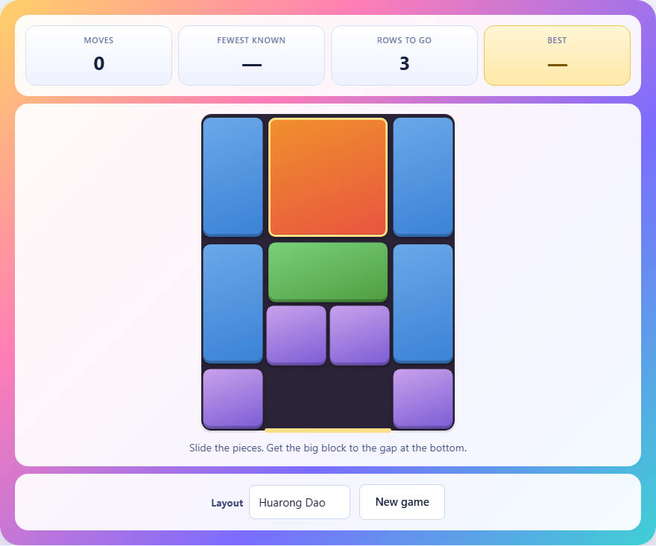Click the Fewest Known stat card

[251, 56]
